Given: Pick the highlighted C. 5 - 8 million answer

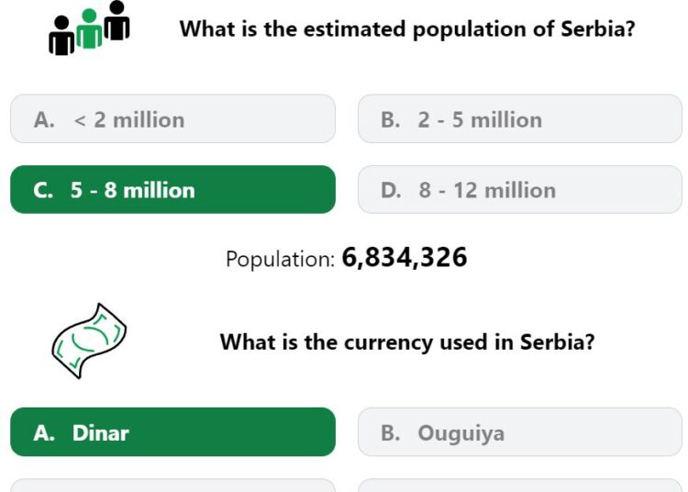Looking at the screenshot, I should pyautogui.click(x=172, y=190).
